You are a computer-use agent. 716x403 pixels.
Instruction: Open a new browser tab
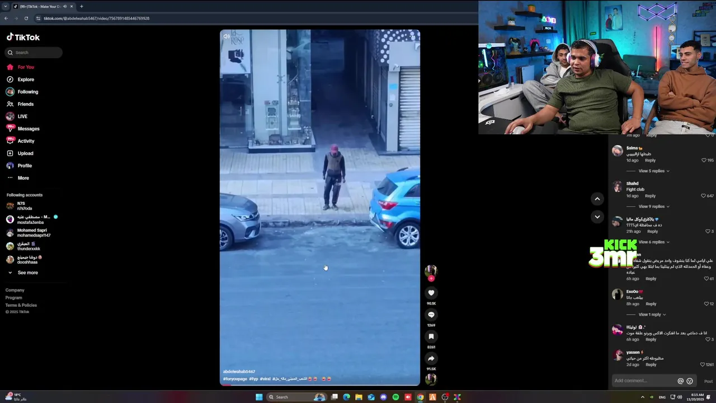(x=82, y=6)
